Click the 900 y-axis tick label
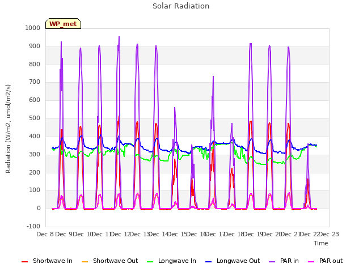This screenshot has width=363, height=272. tap(35, 46)
